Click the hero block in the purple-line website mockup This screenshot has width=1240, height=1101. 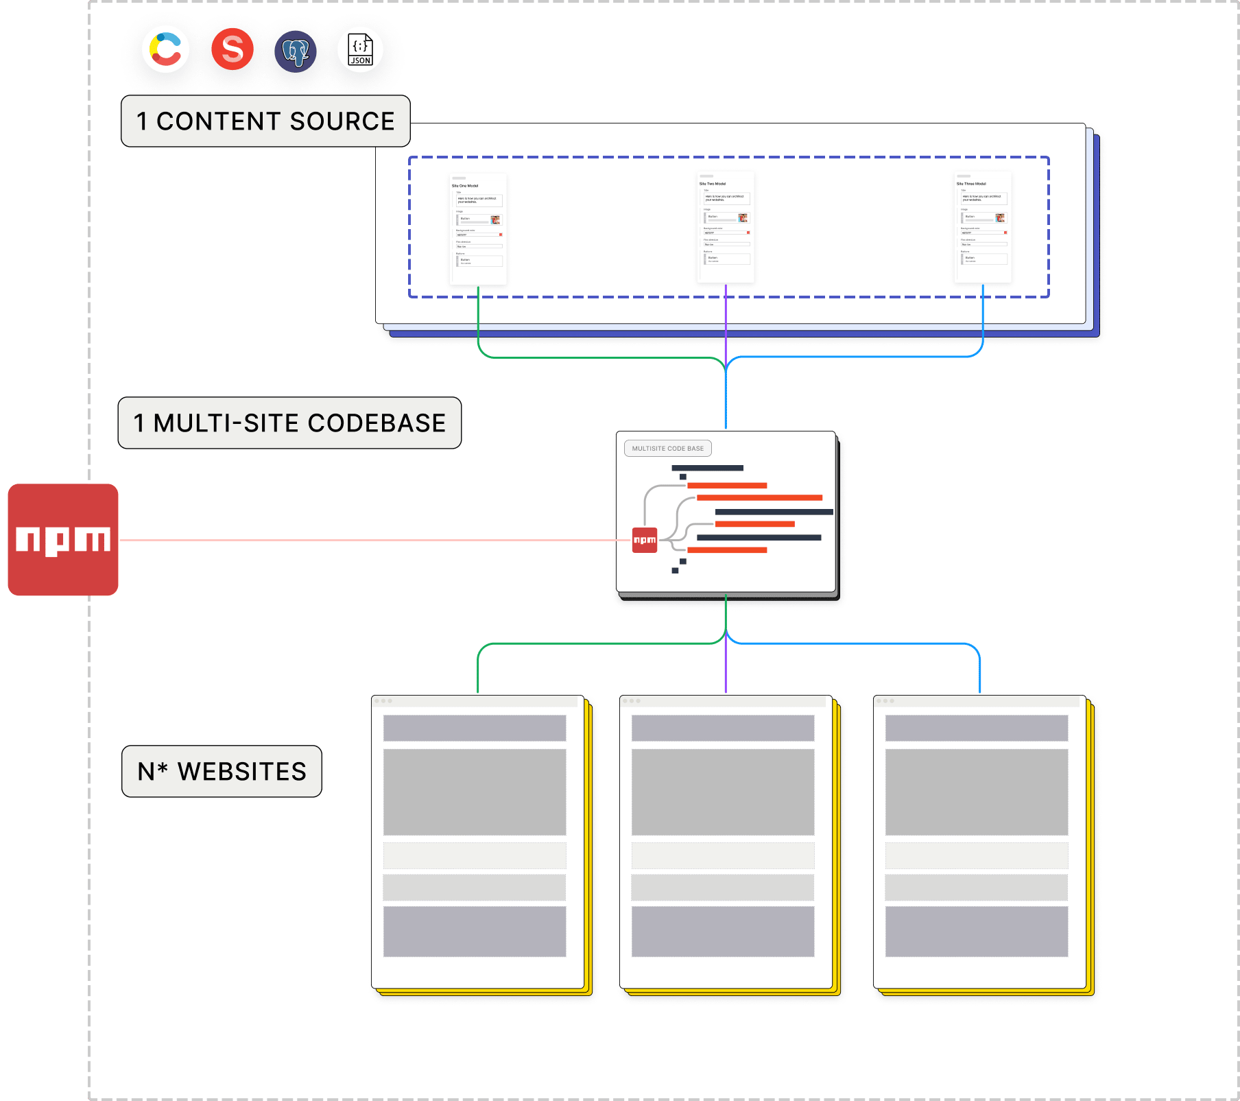(x=723, y=792)
